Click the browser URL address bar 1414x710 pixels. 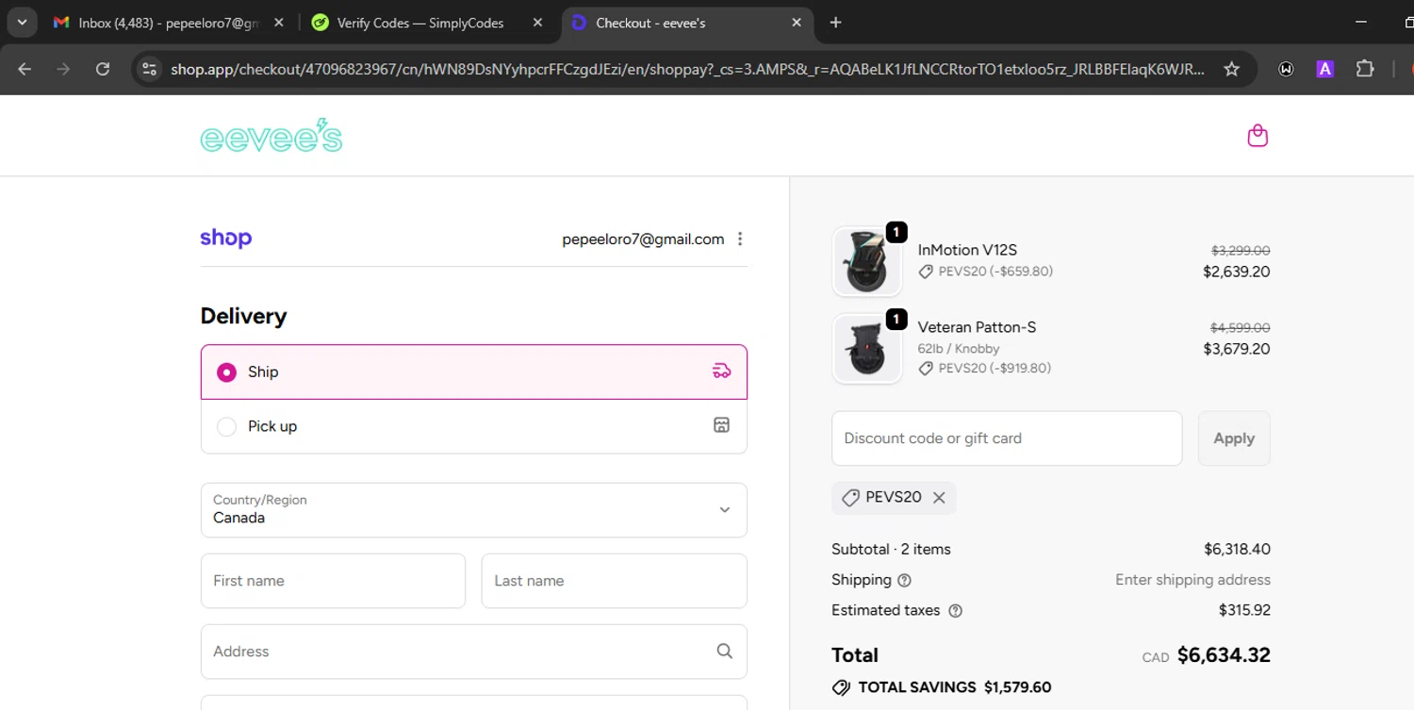point(686,69)
